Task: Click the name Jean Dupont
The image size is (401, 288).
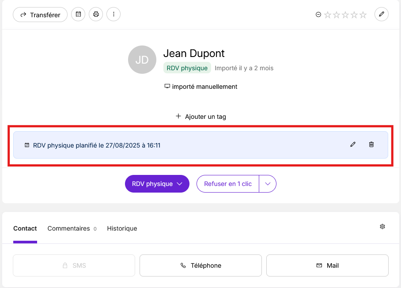Action: [x=194, y=53]
